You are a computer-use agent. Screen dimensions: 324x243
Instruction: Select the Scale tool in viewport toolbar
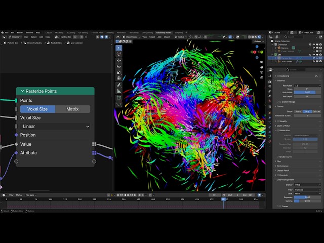tap(118, 72)
